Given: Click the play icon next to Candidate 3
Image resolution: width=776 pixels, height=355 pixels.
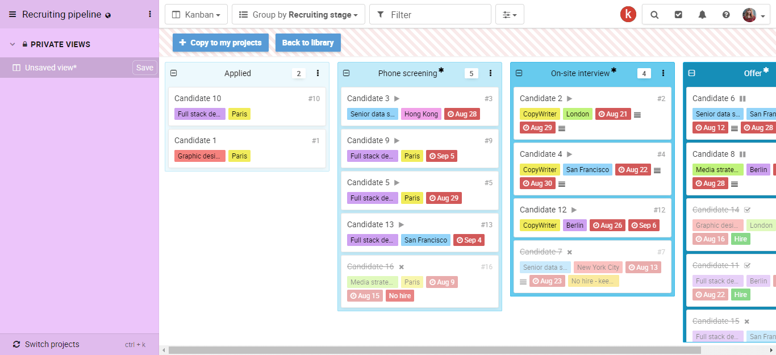Looking at the screenshot, I should point(397,99).
